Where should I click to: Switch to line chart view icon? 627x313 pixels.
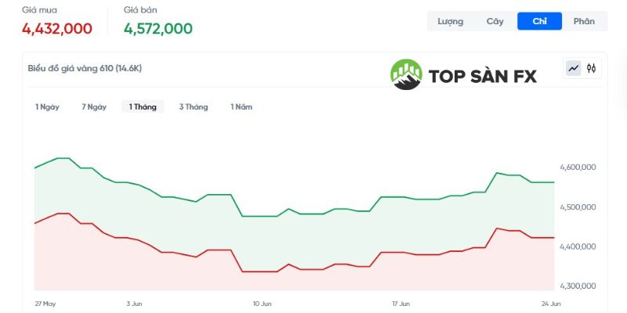point(574,68)
